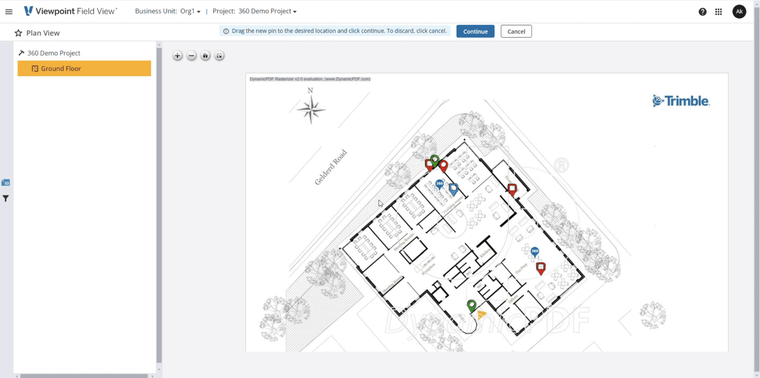This screenshot has width=760, height=378.
Task: Open the apps grid launcher
Action: [718, 12]
